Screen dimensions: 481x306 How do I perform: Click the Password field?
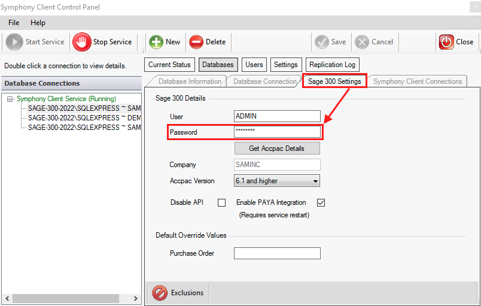point(276,132)
